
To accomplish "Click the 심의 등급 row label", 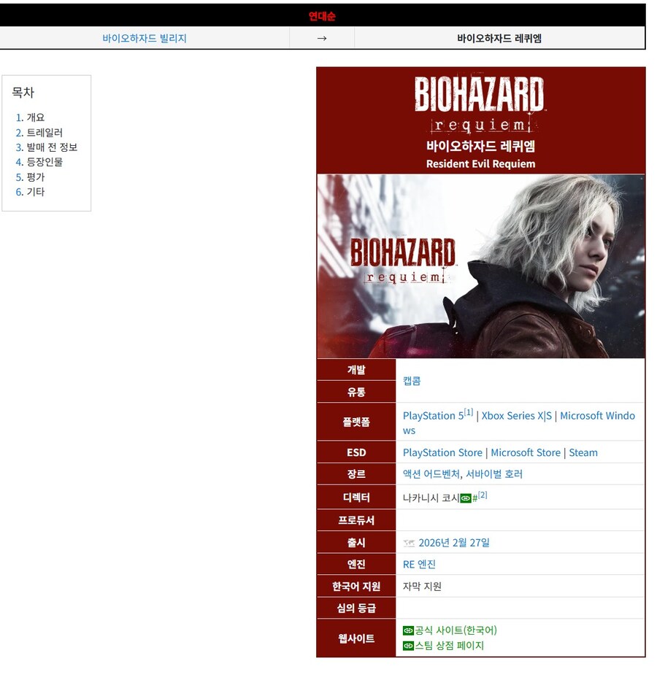I will click(x=356, y=608).
